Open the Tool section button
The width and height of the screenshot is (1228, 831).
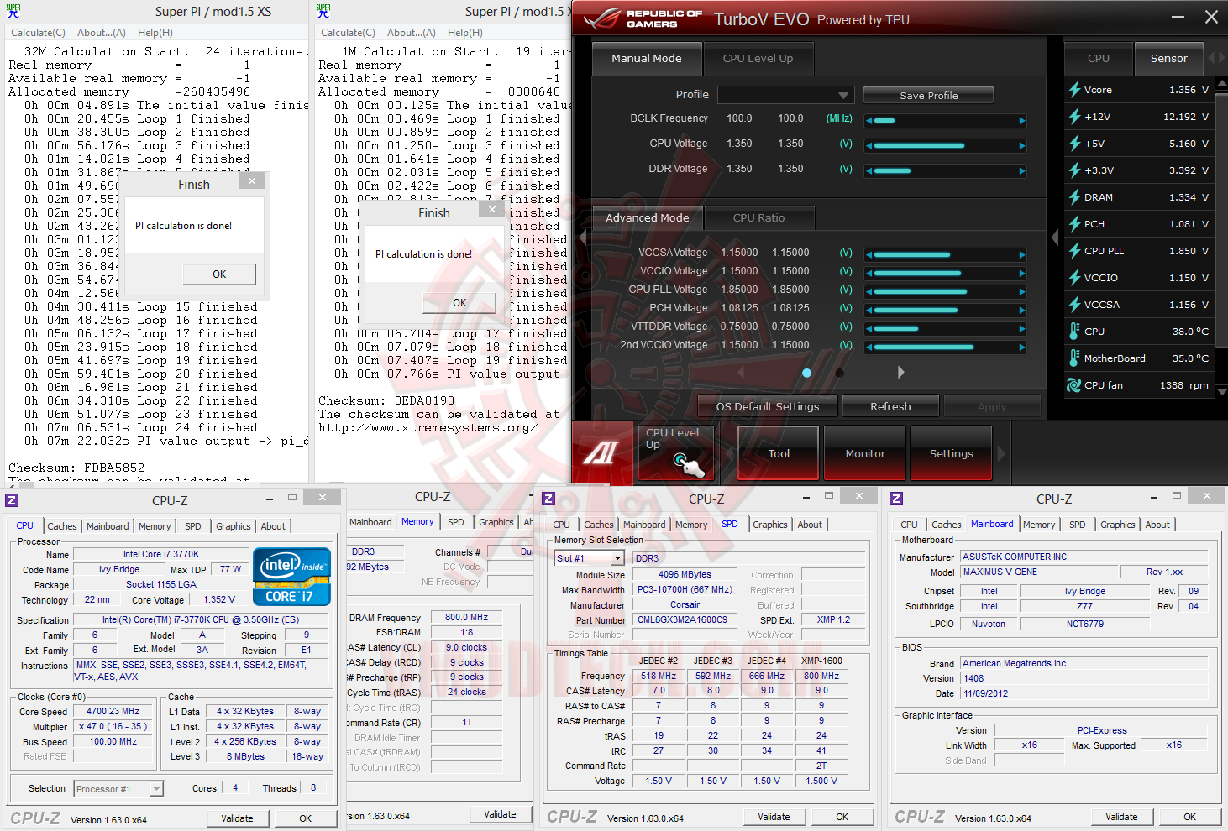[x=779, y=453]
